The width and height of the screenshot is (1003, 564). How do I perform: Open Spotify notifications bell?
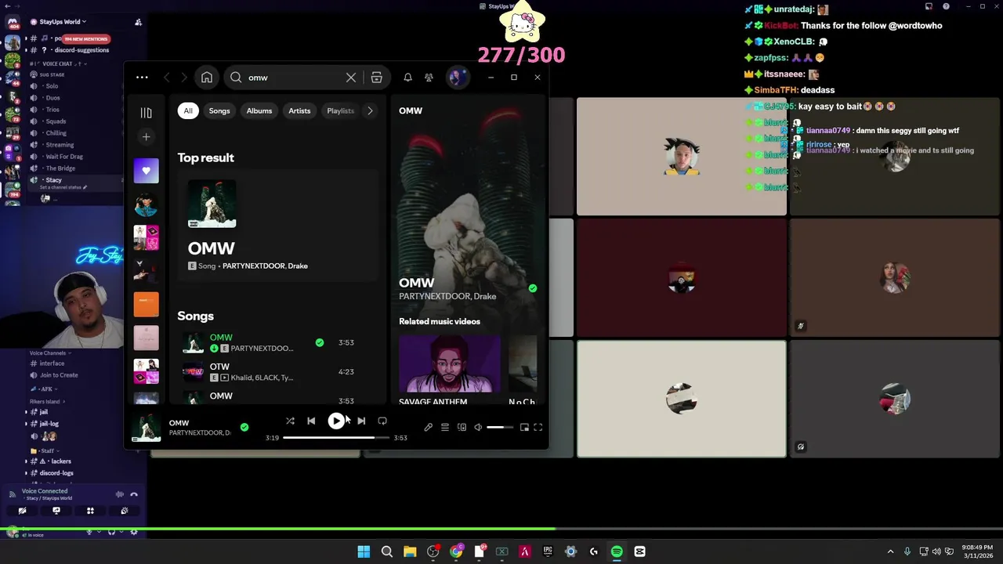click(407, 78)
